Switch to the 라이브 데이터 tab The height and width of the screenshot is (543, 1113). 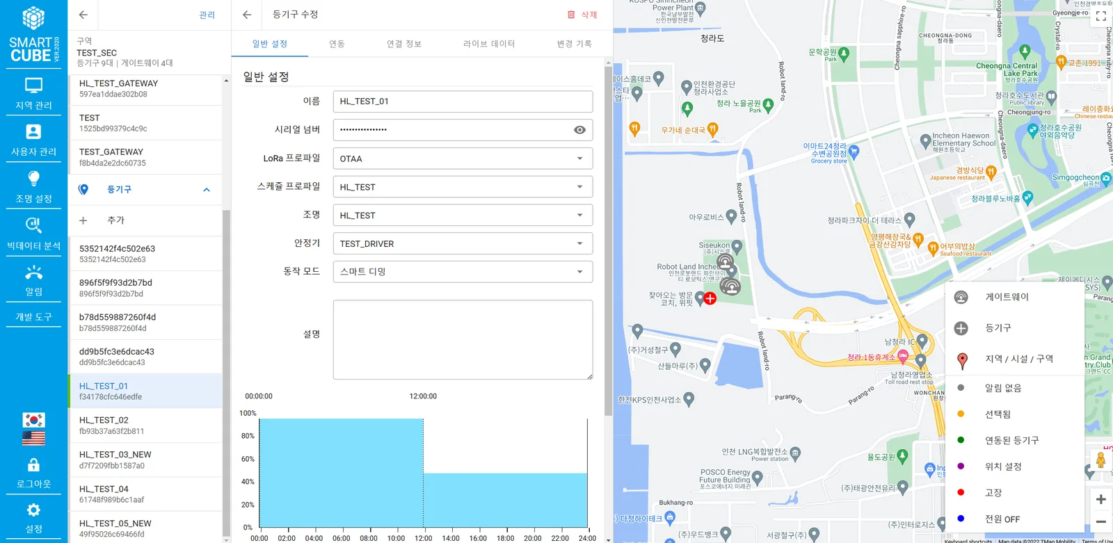(489, 43)
